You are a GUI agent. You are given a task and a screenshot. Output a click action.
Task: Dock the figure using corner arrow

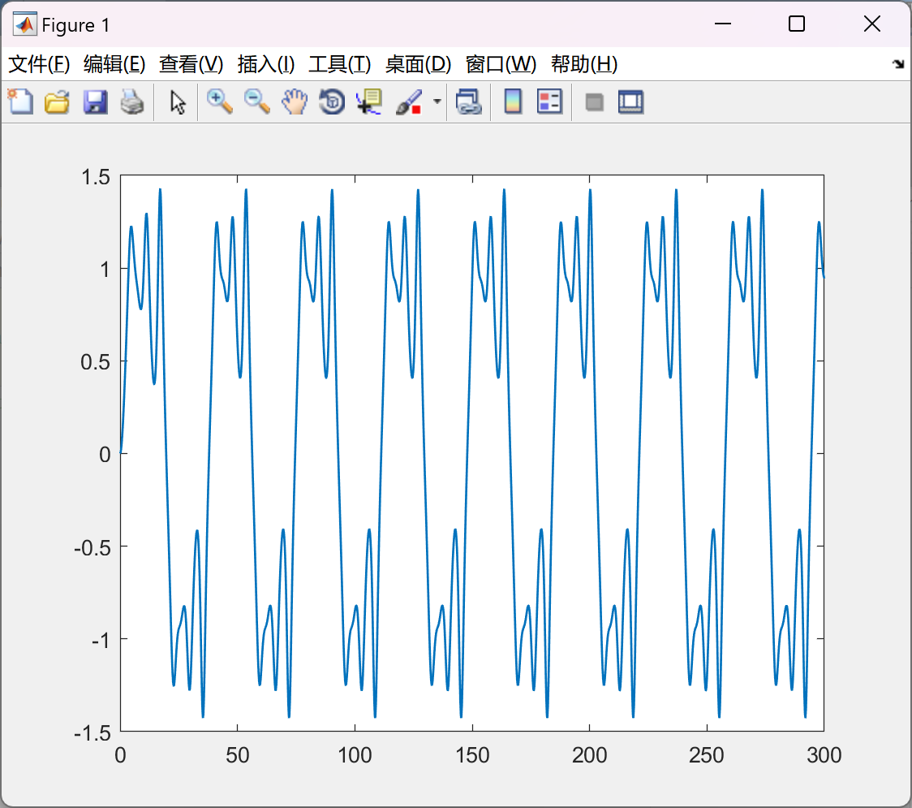[898, 64]
